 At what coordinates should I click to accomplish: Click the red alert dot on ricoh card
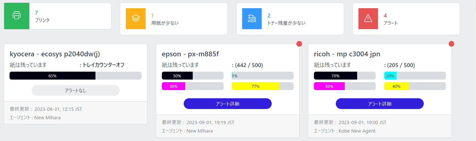point(451,44)
